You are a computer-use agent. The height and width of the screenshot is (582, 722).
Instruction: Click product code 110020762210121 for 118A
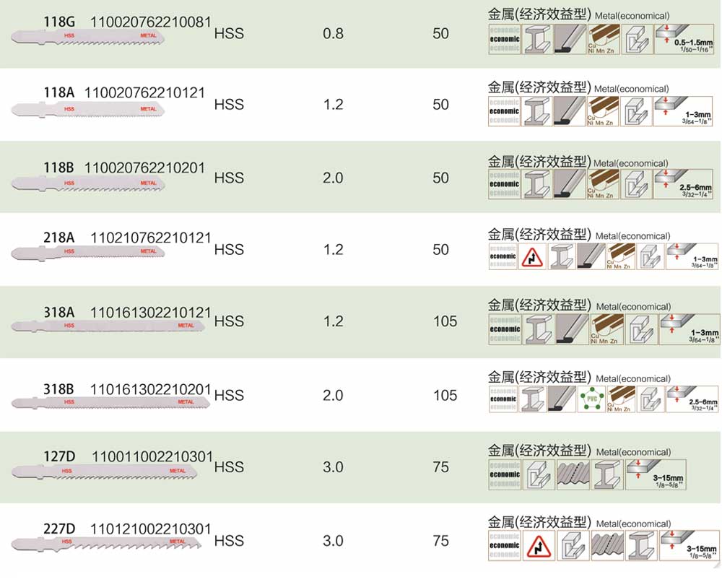click(145, 92)
